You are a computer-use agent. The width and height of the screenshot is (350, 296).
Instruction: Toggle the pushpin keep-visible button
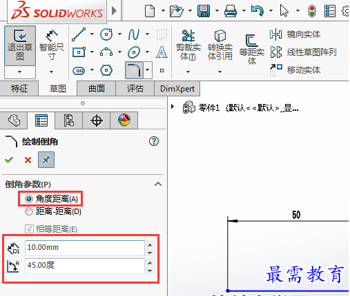point(46,160)
